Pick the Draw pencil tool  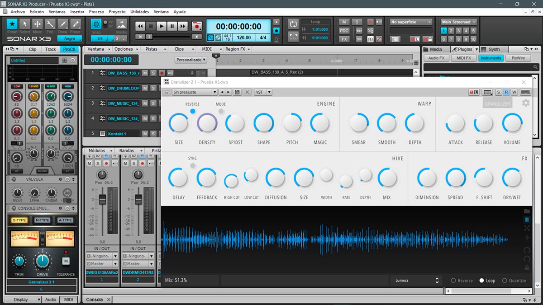point(62,24)
